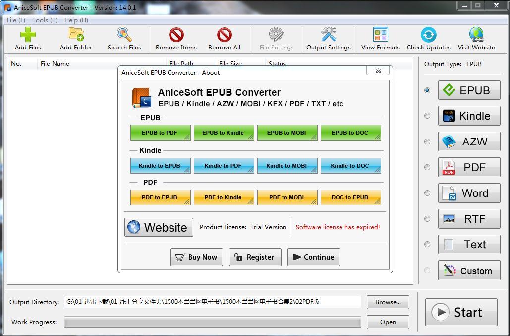Screen dimensions: 510x336
Task: Select the Custom radio button
Action: [x=427, y=270]
